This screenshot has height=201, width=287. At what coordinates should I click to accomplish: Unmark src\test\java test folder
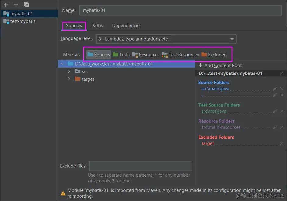282,111
